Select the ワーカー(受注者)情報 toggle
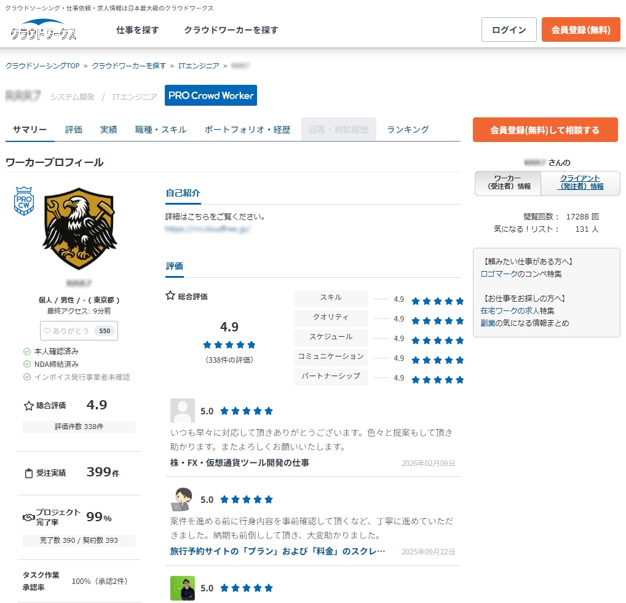 pos(508,183)
